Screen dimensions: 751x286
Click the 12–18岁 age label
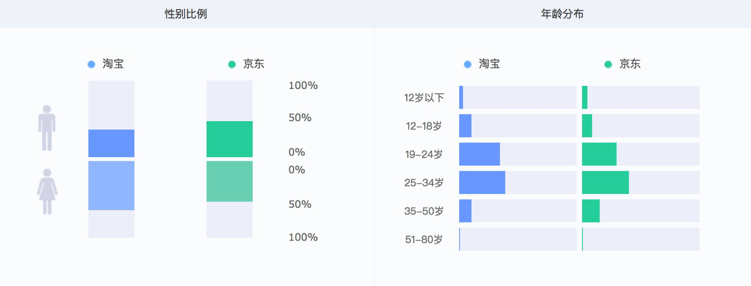[424, 126]
